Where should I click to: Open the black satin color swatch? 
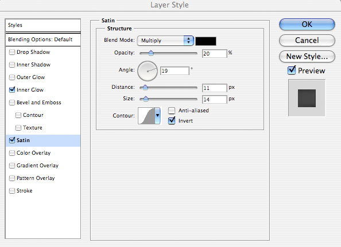[x=206, y=41]
